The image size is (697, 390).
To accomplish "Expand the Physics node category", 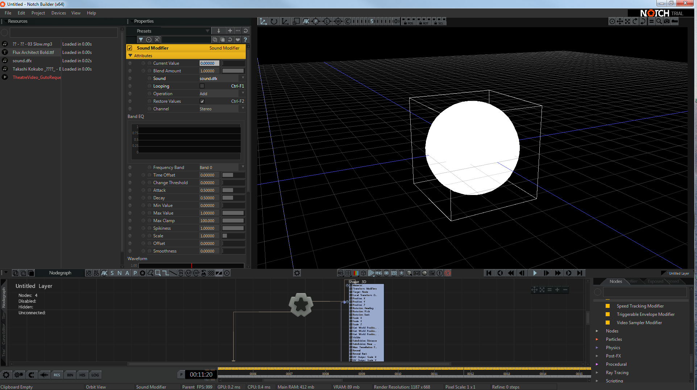I will [x=597, y=348].
